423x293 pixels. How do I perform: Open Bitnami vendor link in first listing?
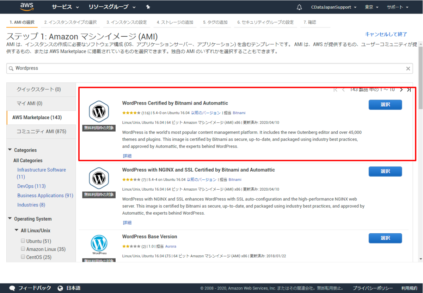239,113
